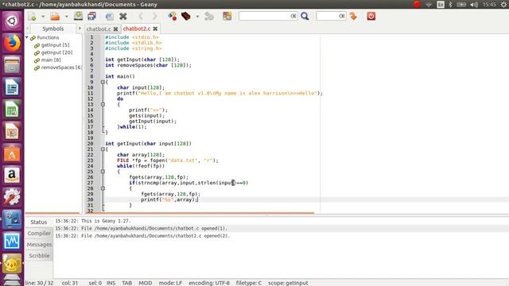Close the chatbot2.c tab

(x=155, y=29)
